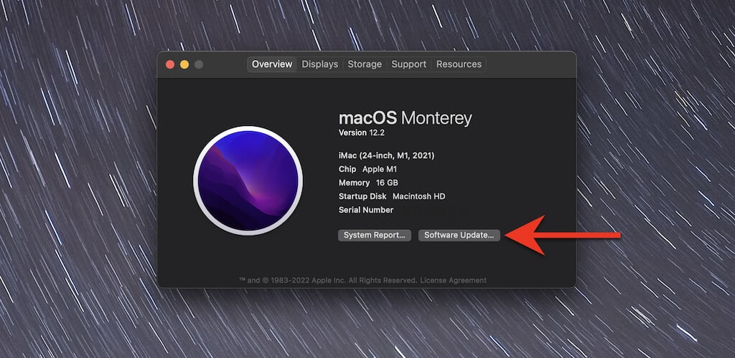735x358 pixels.
Task: Click the Serial Number label
Action: tap(365, 210)
